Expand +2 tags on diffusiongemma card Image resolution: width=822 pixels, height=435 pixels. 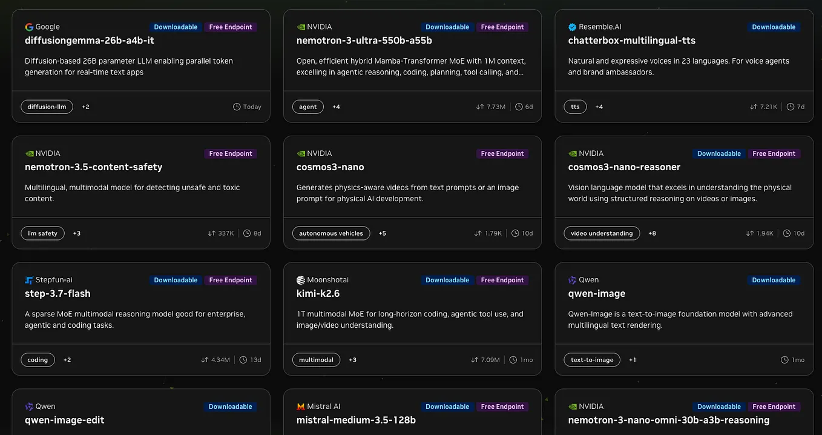pyautogui.click(x=85, y=107)
